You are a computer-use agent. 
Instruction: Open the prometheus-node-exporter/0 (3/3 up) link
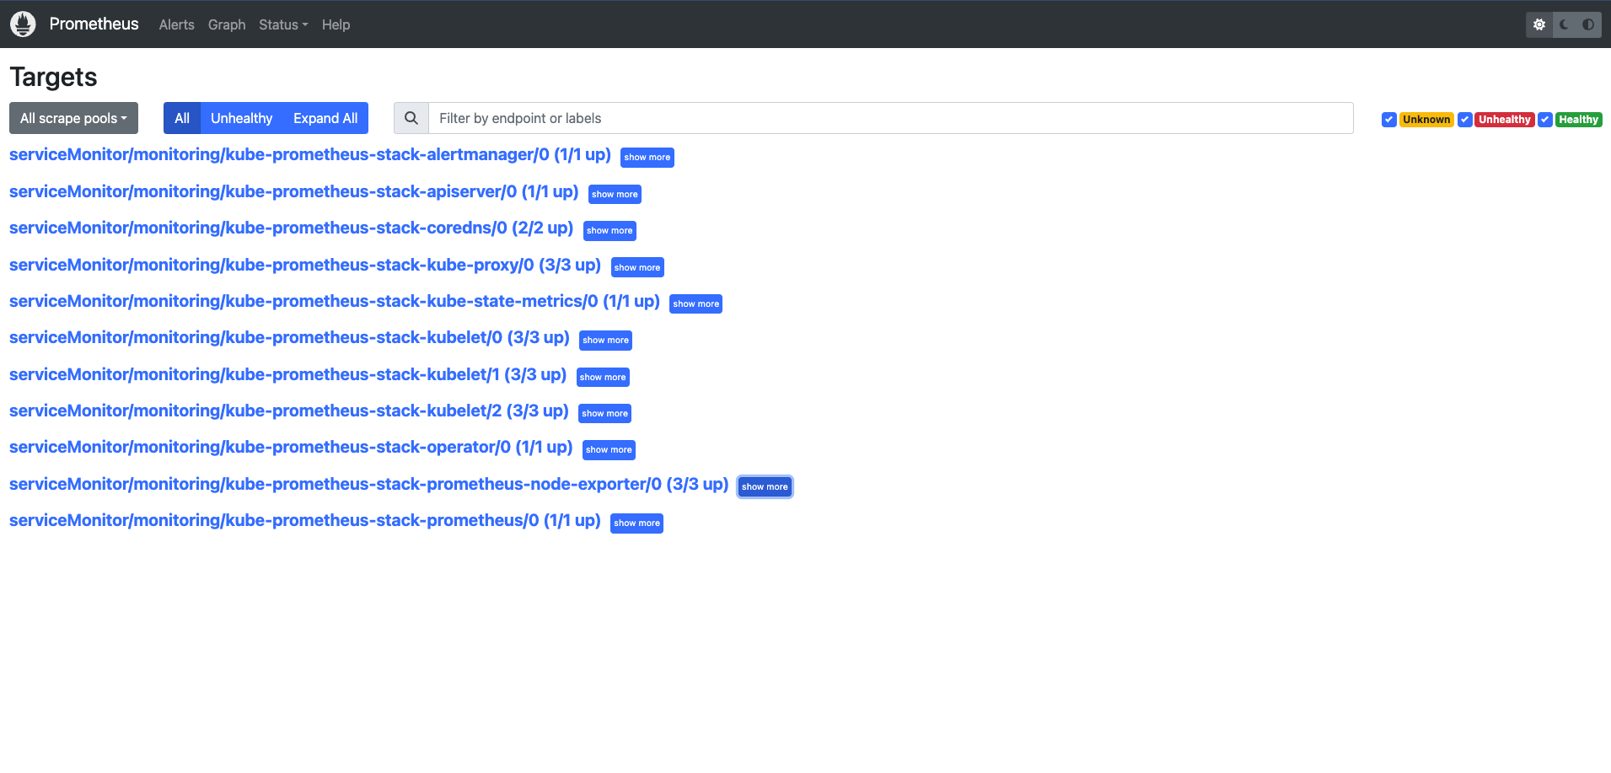(369, 485)
